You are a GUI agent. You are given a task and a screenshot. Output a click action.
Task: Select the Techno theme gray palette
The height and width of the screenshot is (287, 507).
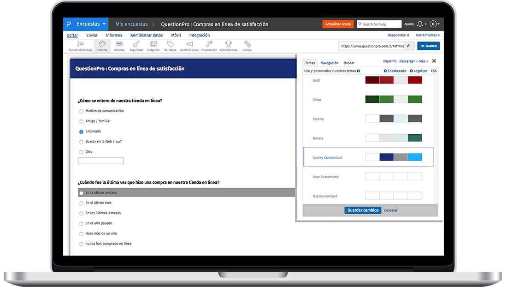tap(394, 119)
